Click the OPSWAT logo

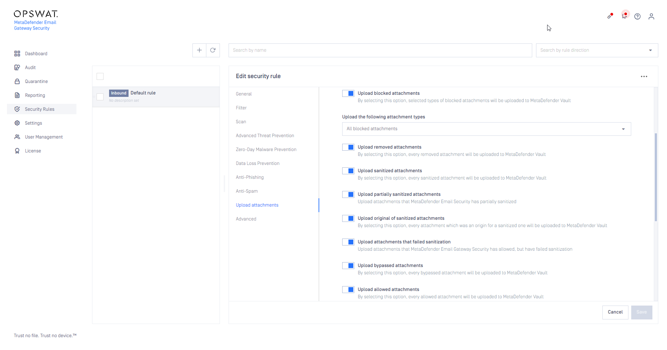coord(36,14)
